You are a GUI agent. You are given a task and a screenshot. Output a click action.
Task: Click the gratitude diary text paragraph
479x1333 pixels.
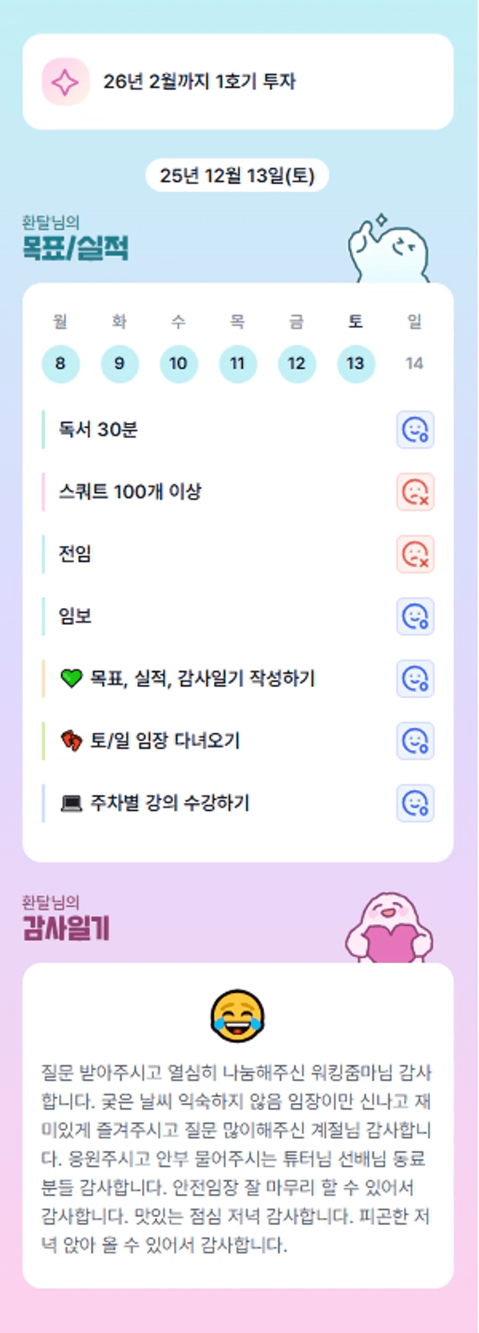[237, 1158]
